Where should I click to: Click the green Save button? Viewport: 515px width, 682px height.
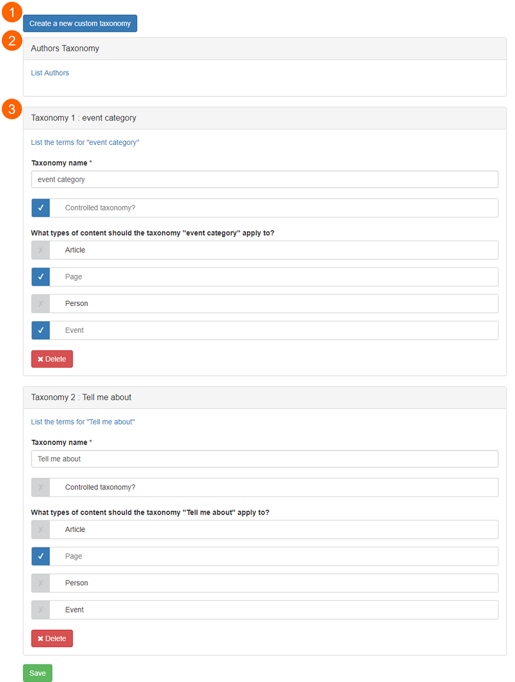coord(37,673)
